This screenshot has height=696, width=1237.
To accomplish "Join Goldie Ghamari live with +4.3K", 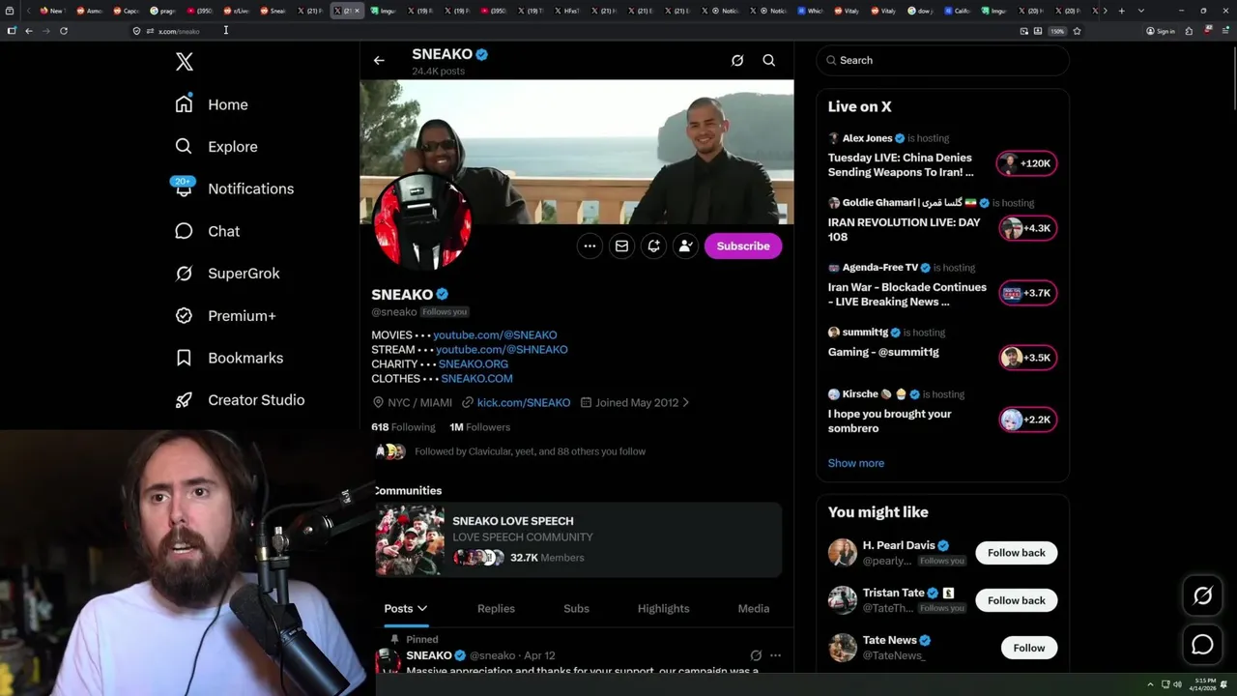I will pyautogui.click(x=1027, y=228).
